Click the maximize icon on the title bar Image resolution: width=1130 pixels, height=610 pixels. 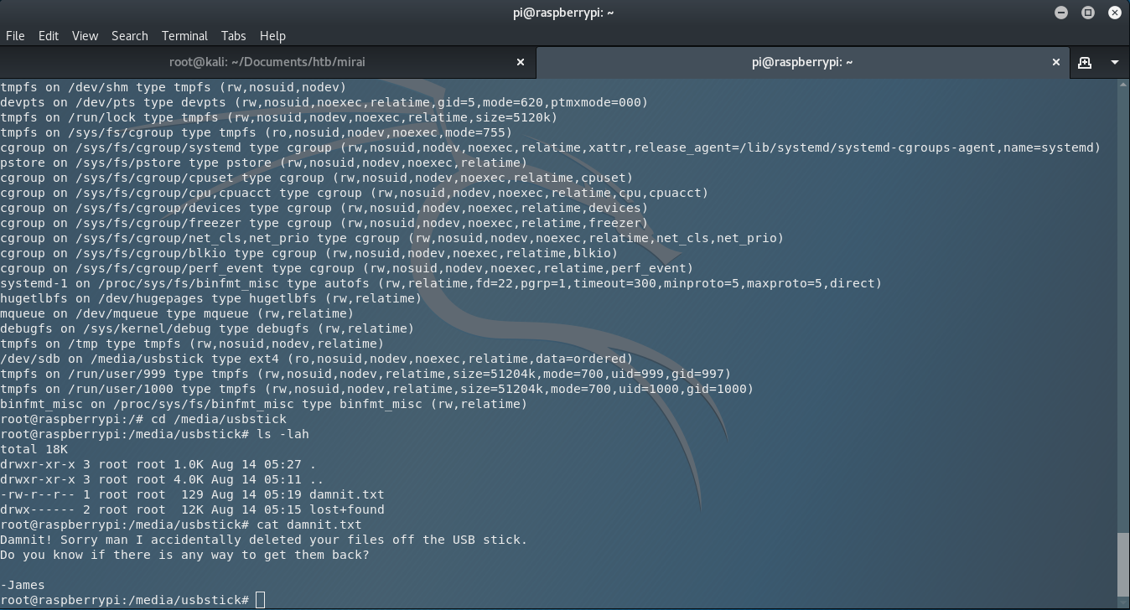pos(1088,13)
